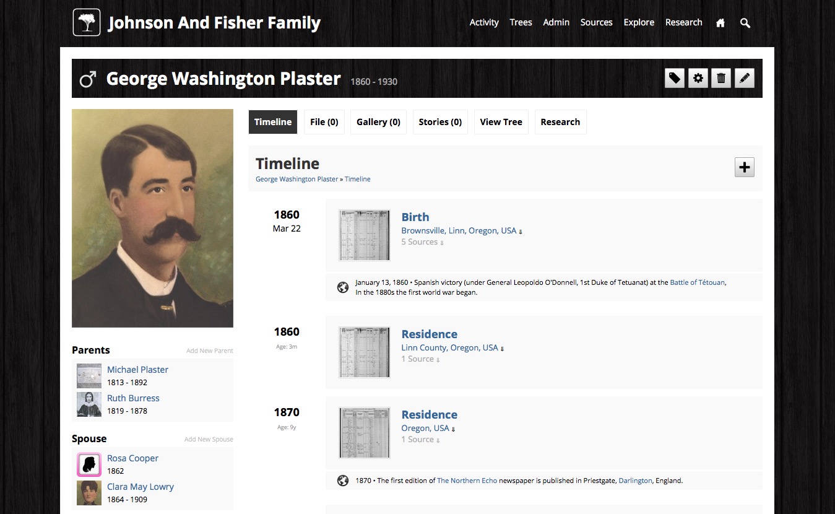Open the Stories (0) tab
835x514 pixels.
pos(440,122)
